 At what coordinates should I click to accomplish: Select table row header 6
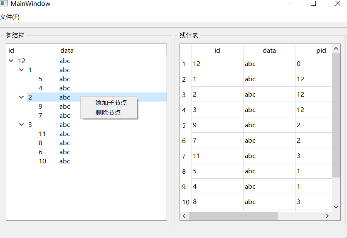coord(186,141)
